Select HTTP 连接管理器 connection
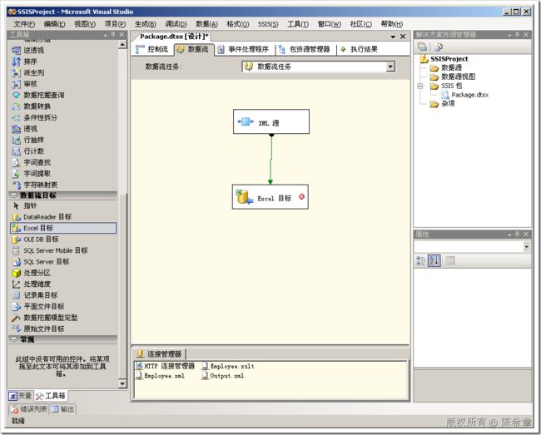Screen dimensions: 541x435 pyautogui.click(x=166, y=366)
